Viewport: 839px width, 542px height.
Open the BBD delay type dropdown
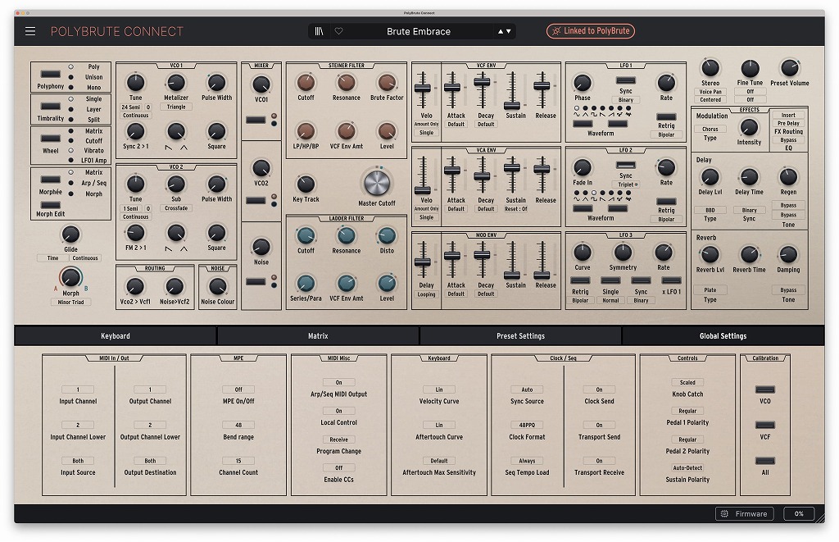(x=710, y=210)
